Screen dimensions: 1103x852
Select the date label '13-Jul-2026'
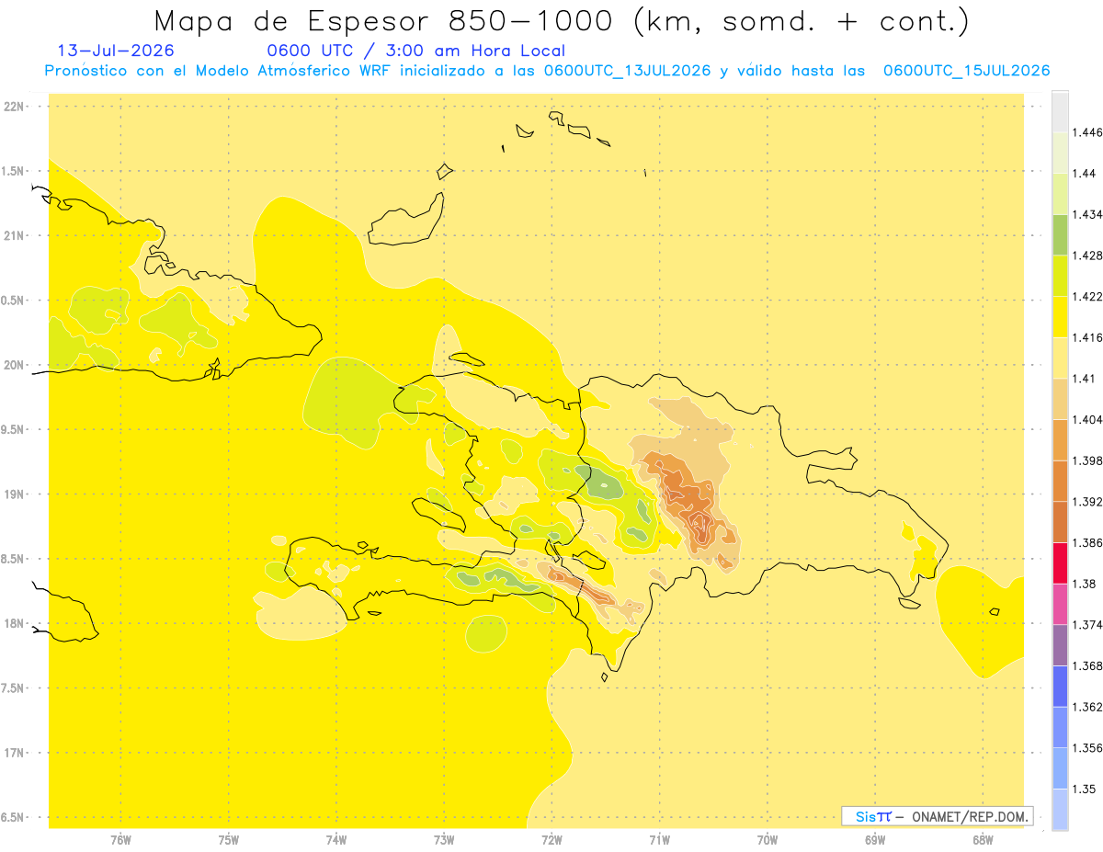116,51
